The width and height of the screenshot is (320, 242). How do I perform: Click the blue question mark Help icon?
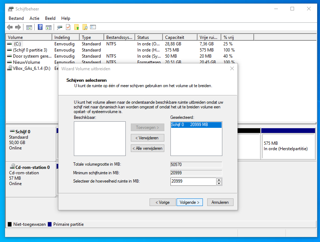point(40,27)
